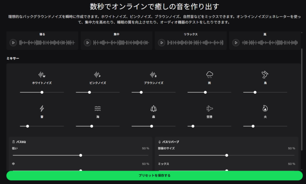Play the 寝る (sleep) preset
Viewport: 306px width, 184px height.
click(13, 43)
